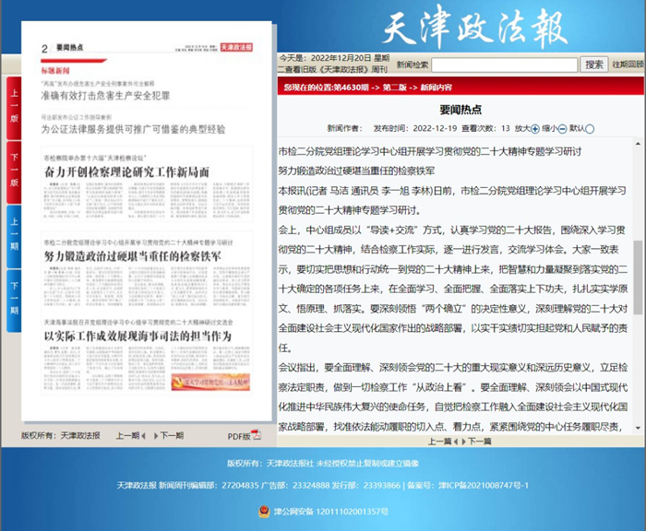Open headline 为公证法律服务提供可推广可借鉴的典型经验

133,129
